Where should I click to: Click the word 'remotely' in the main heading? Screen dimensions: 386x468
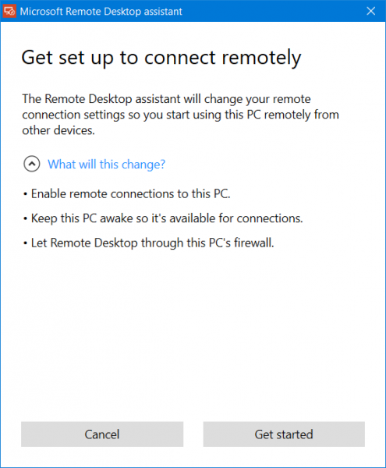click(x=261, y=58)
